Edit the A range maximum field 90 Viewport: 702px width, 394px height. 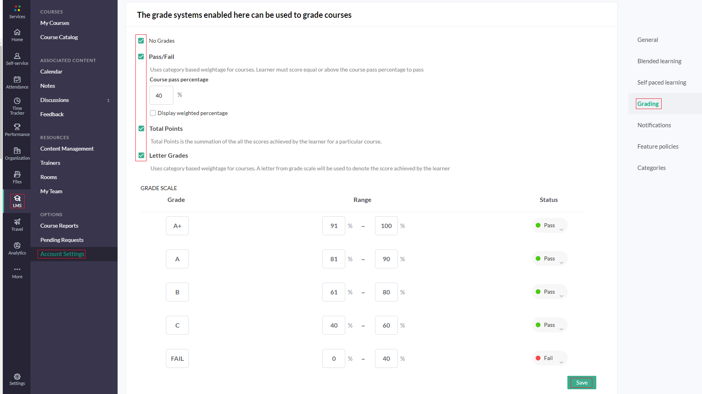pyautogui.click(x=386, y=259)
